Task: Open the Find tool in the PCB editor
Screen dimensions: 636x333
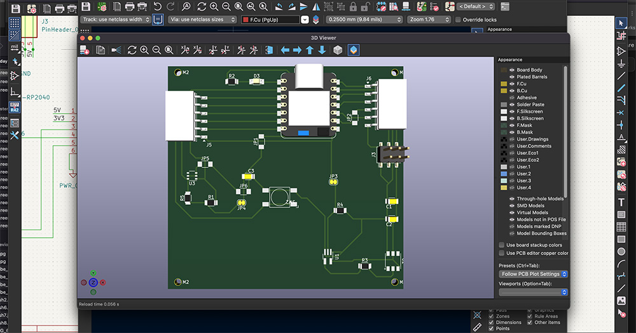Action: pos(186,6)
